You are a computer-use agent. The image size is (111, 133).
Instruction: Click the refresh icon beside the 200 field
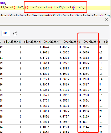[x=15, y=33]
